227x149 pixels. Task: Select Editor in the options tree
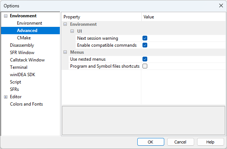pyautogui.click(x=16, y=97)
